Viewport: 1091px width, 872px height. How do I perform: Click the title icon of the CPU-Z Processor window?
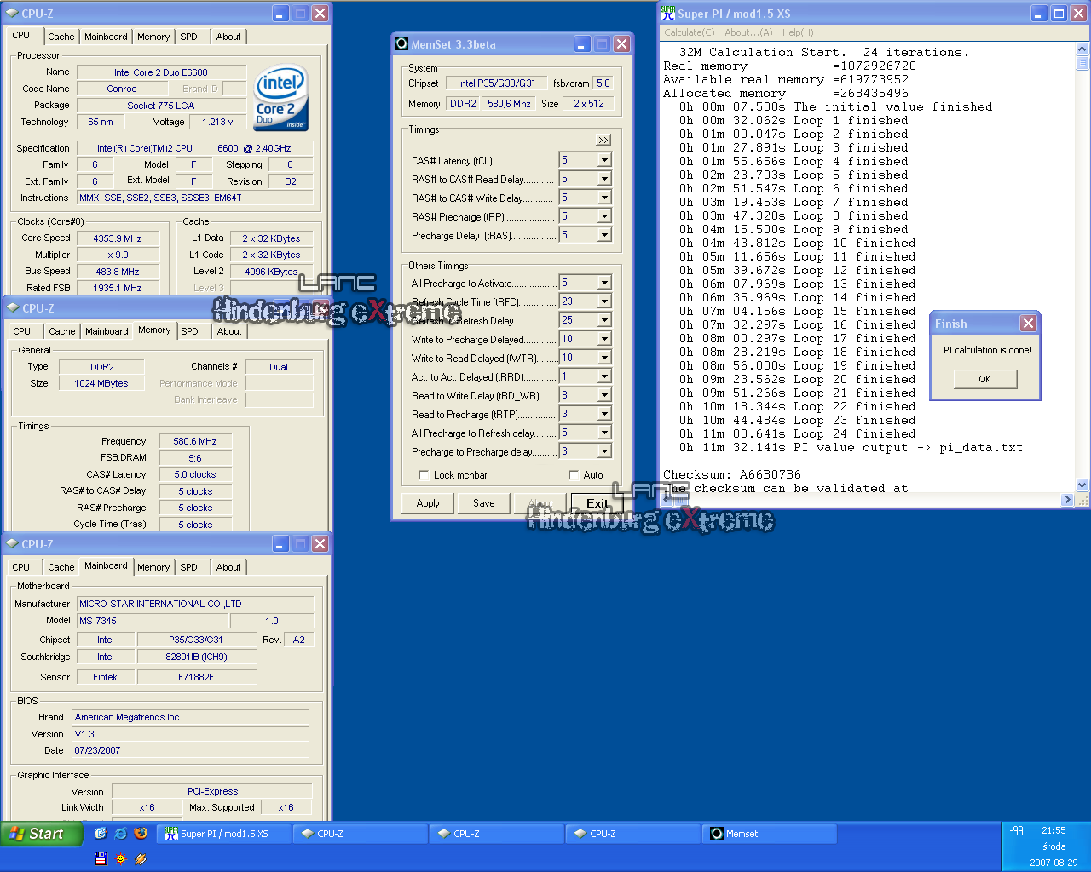[x=12, y=14]
